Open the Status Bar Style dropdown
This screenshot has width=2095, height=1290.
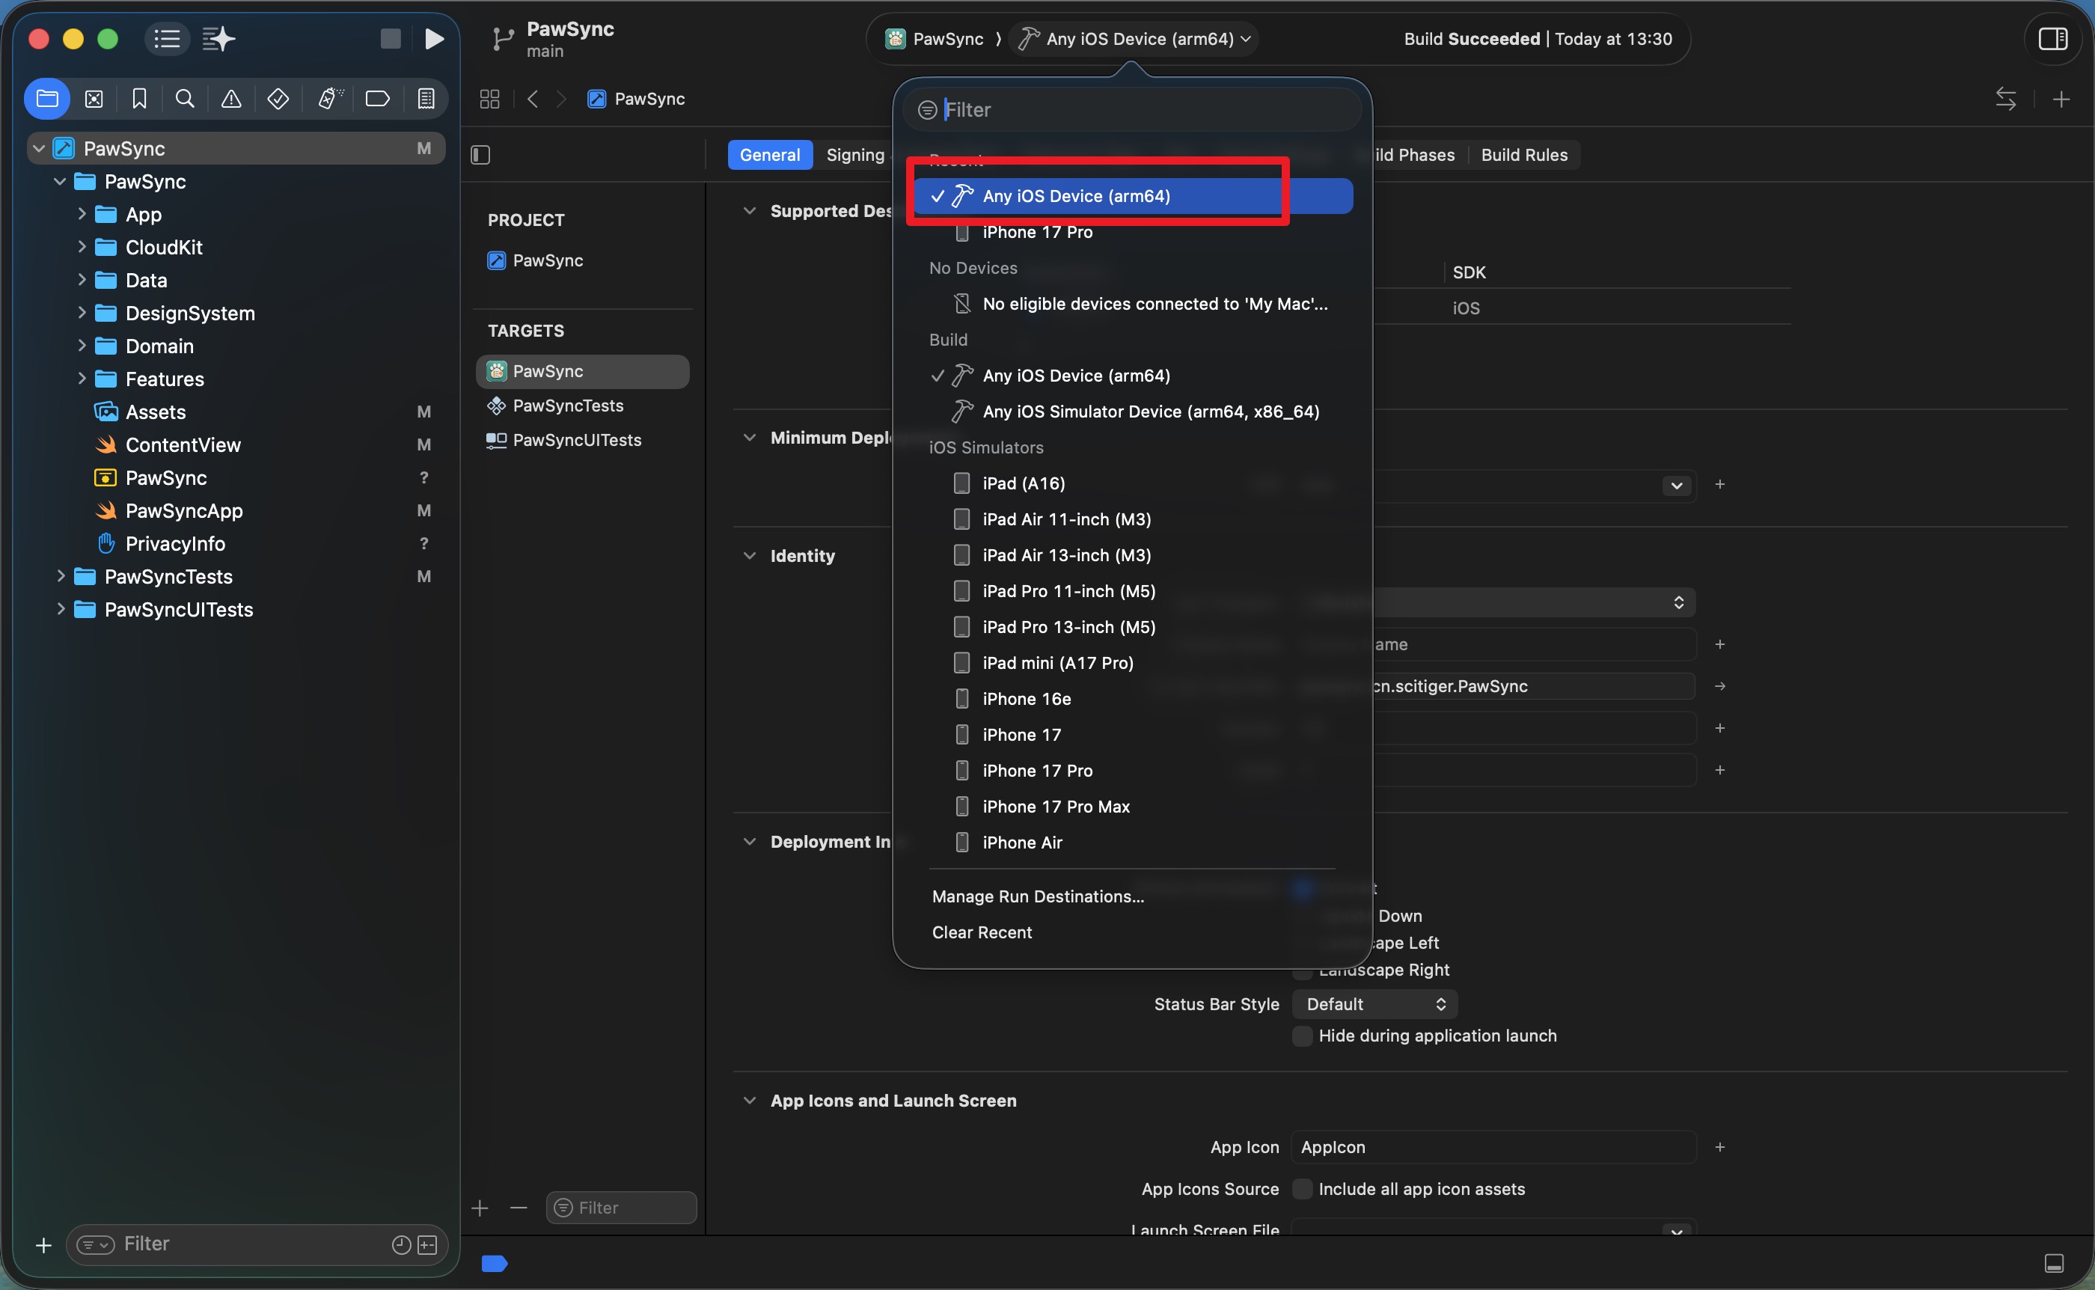coord(1375,1004)
